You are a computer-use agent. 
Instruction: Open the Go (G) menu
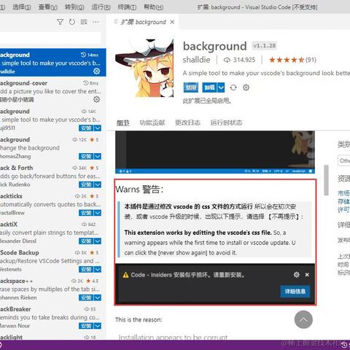74,7
